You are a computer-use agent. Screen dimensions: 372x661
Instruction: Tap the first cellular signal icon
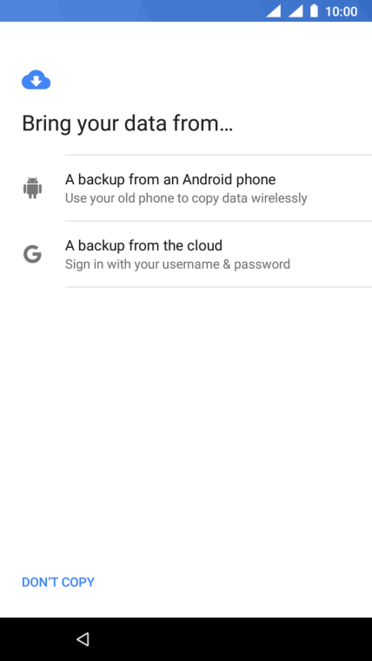pos(274,11)
